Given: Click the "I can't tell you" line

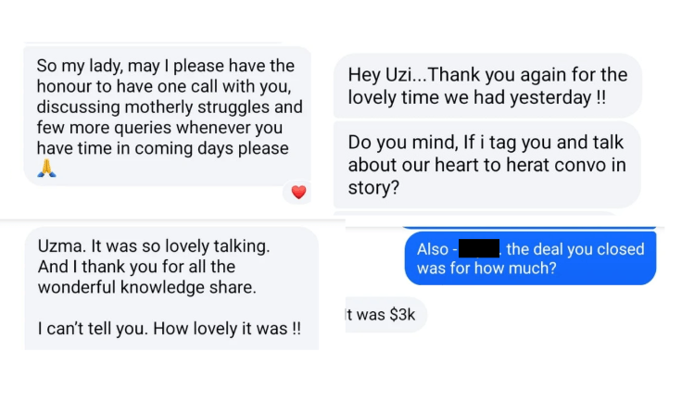Looking at the screenshot, I should click(x=169, y=329).
